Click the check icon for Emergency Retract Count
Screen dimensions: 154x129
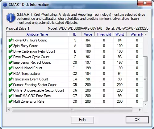click(10, 62)
